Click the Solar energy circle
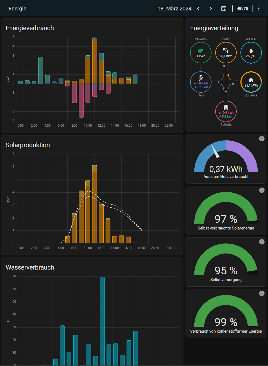 click(x=226, y=53)
